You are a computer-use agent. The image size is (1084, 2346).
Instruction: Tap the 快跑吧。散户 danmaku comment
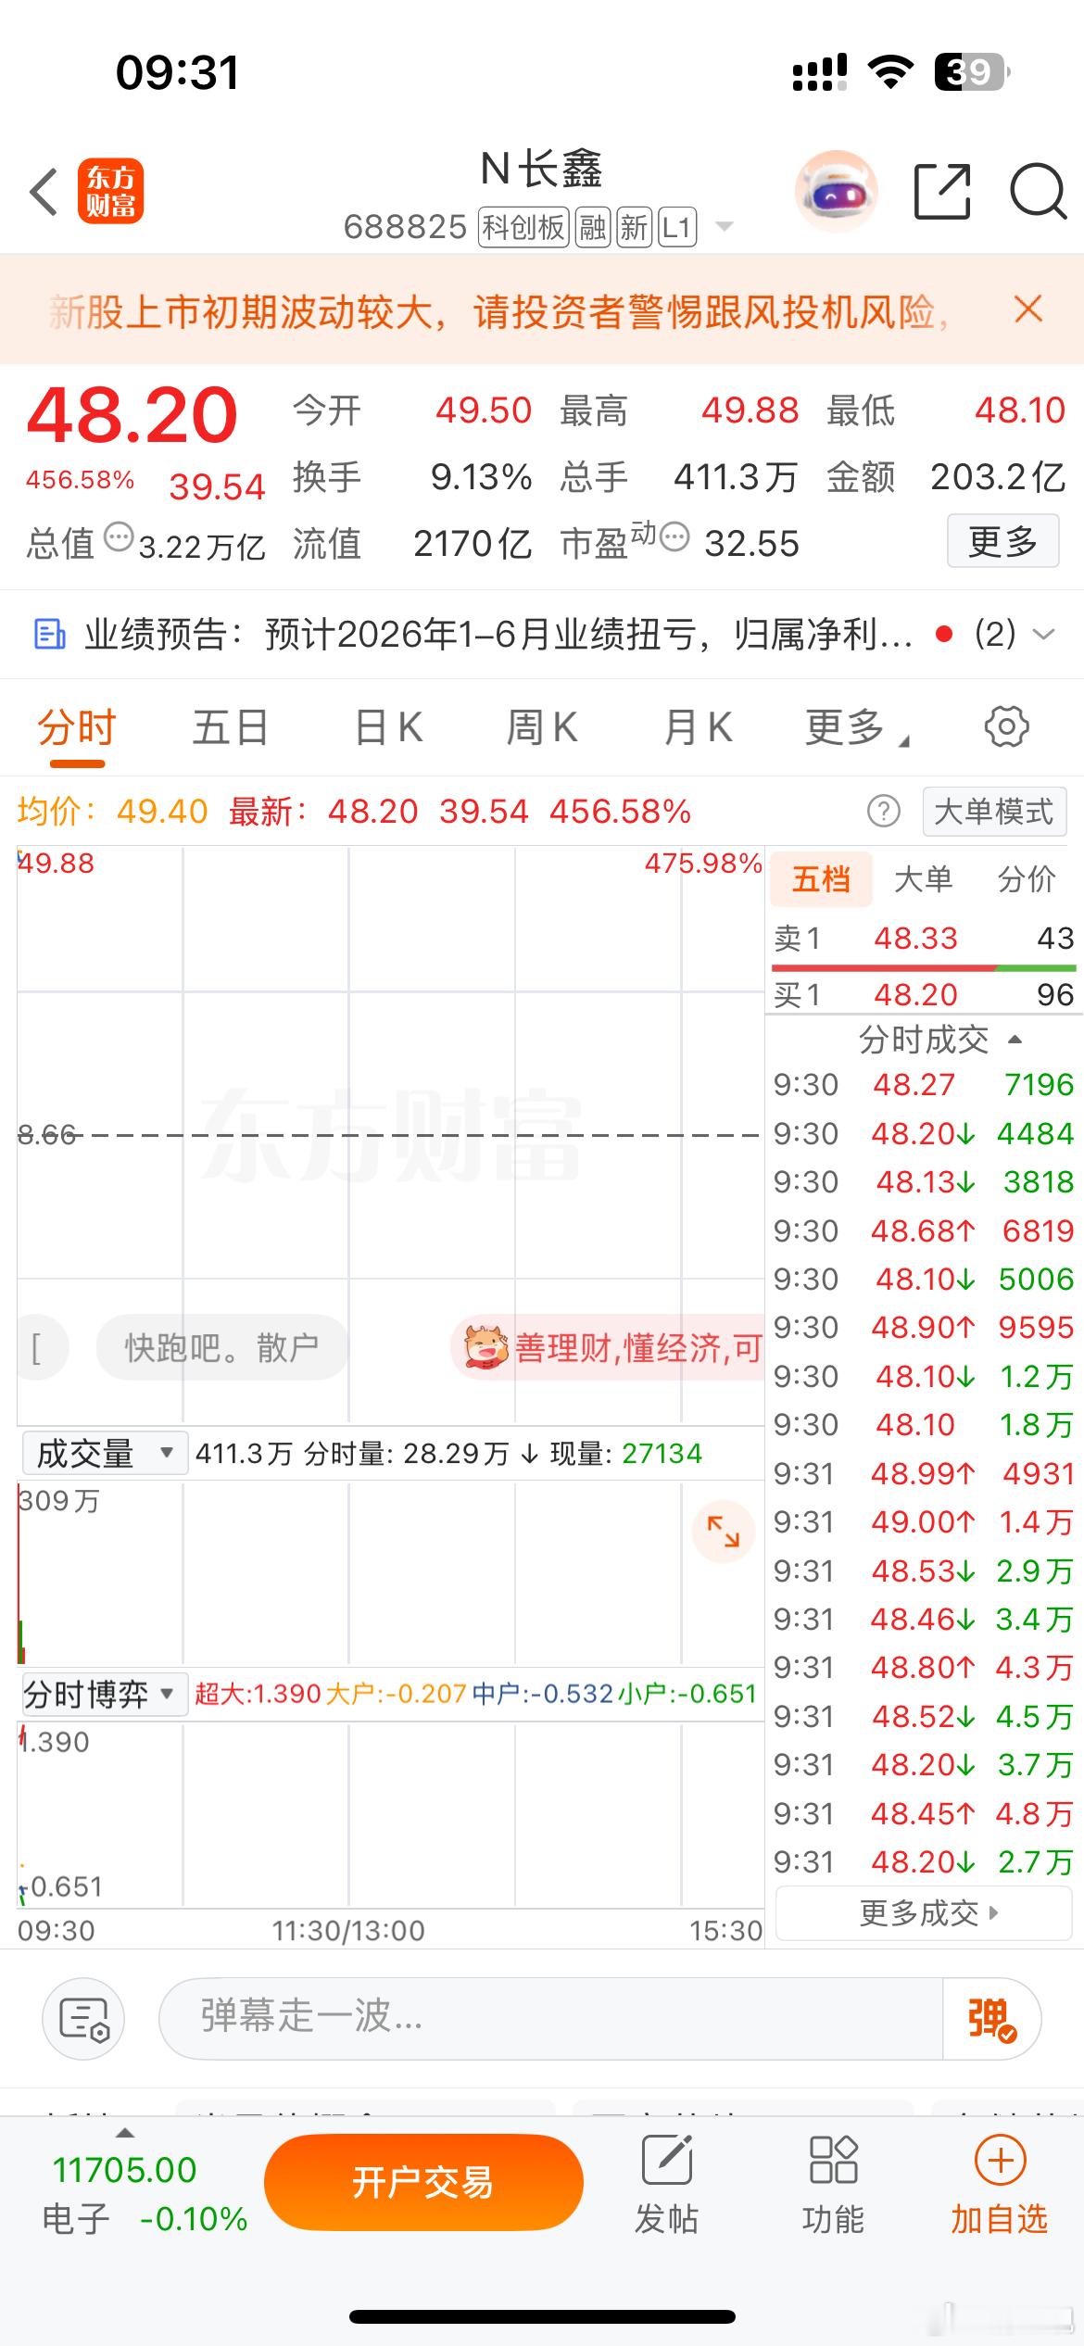pos(222,1347)
